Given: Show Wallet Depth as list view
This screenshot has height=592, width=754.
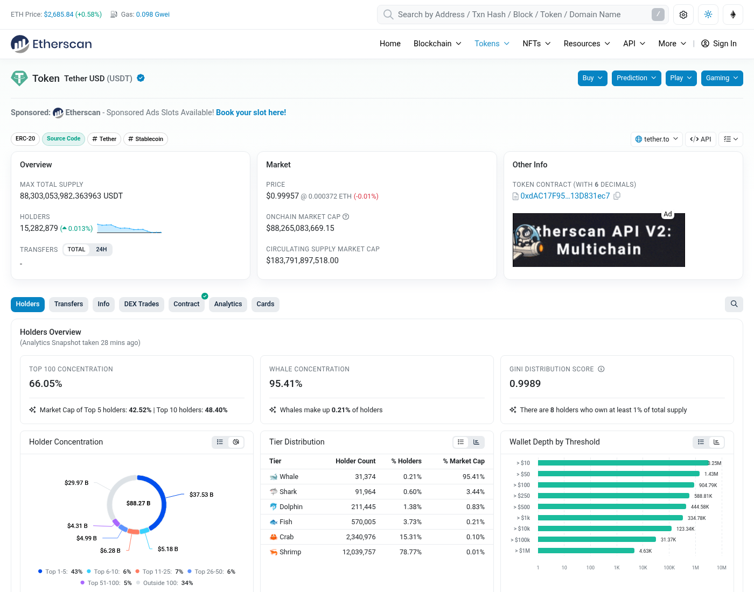Looking at the screenshot, I should (x=701, y=442).
